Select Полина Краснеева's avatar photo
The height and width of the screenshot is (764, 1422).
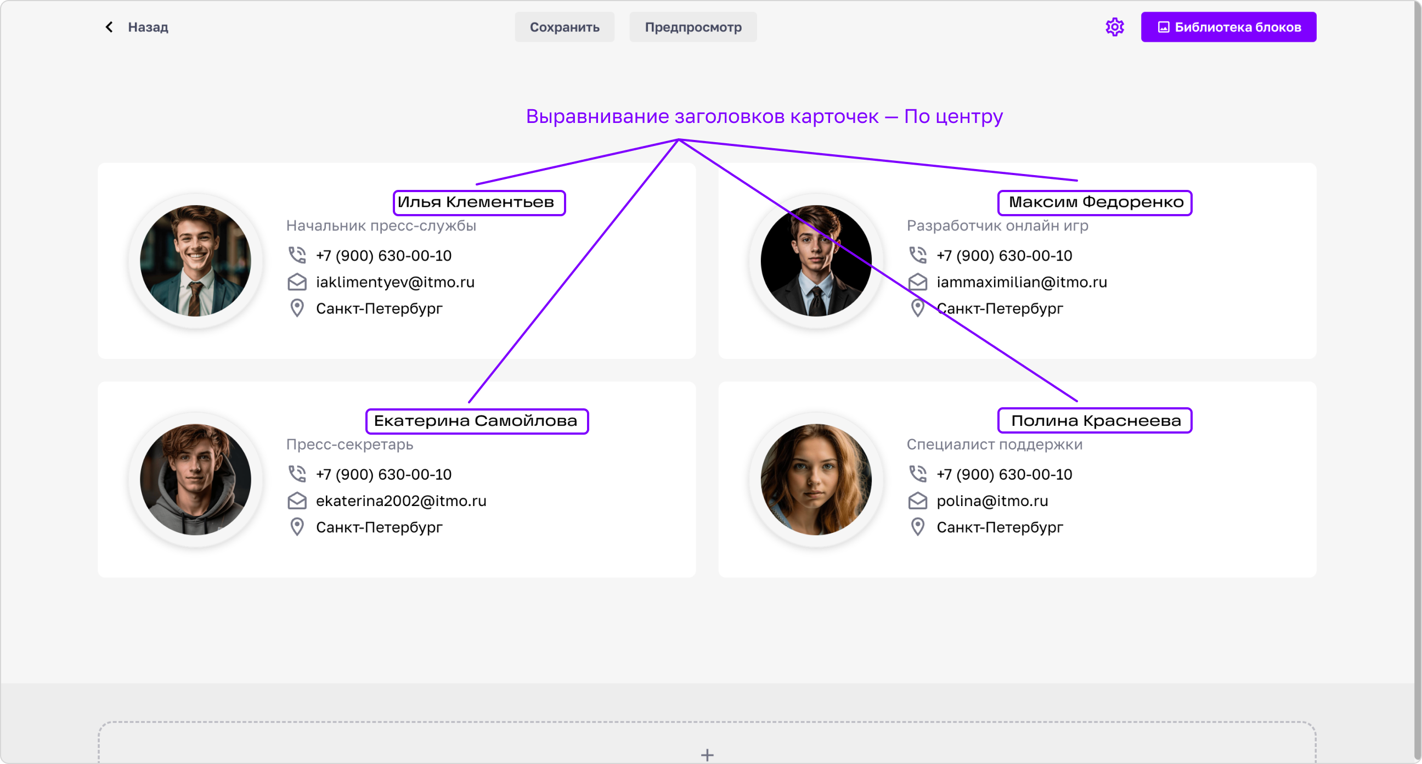tap(816, 480)
